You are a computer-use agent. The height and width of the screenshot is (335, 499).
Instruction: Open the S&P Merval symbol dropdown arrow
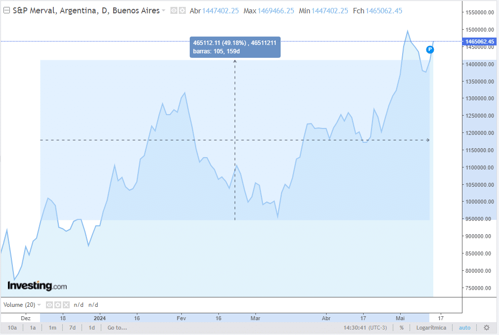tap(164, 10)
